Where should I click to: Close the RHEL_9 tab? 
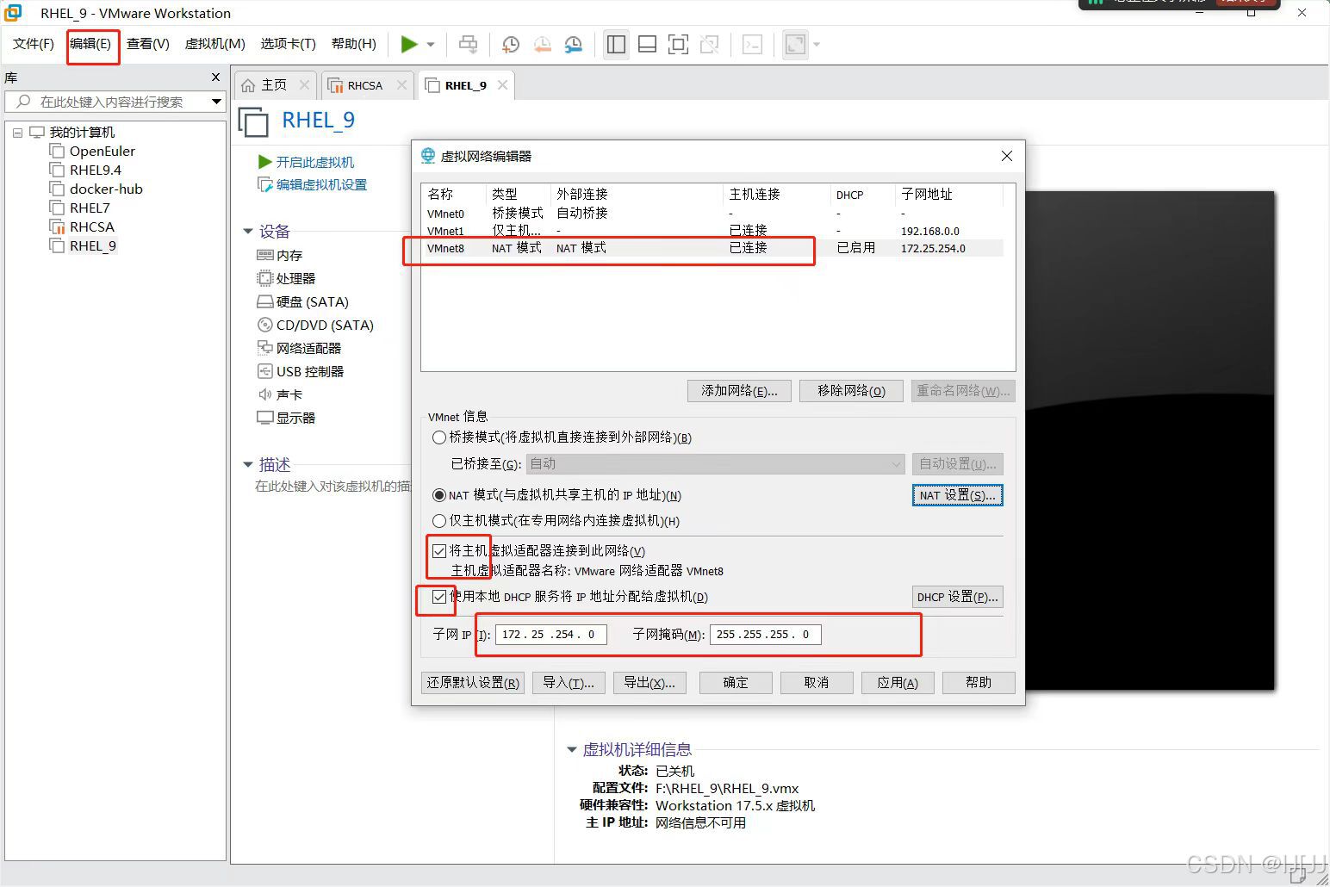pos(503,84)
